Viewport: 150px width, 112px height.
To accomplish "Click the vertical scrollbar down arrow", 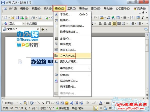I will [x=147, y=88].
